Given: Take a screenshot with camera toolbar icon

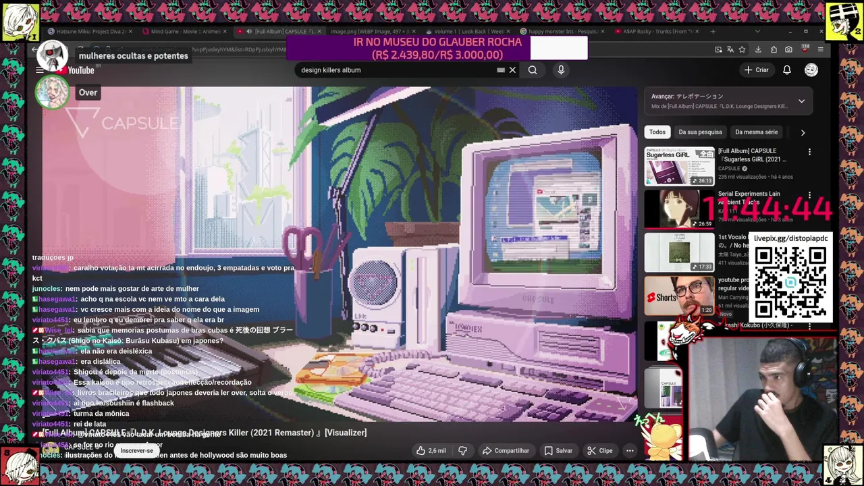Looking at the screenshot, I should pyautogui.click(x=788, y=49).
